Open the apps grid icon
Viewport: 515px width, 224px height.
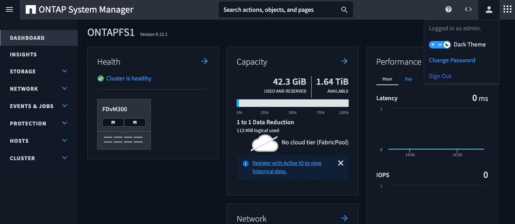point(507,10)
